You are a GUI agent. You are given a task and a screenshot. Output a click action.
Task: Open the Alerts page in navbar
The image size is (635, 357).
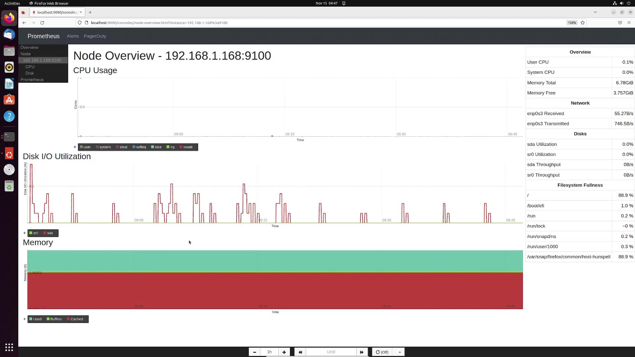point(73,36)
